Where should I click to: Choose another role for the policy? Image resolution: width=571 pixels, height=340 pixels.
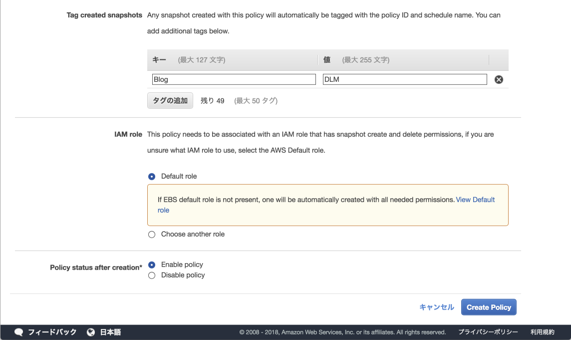point(151,234)
